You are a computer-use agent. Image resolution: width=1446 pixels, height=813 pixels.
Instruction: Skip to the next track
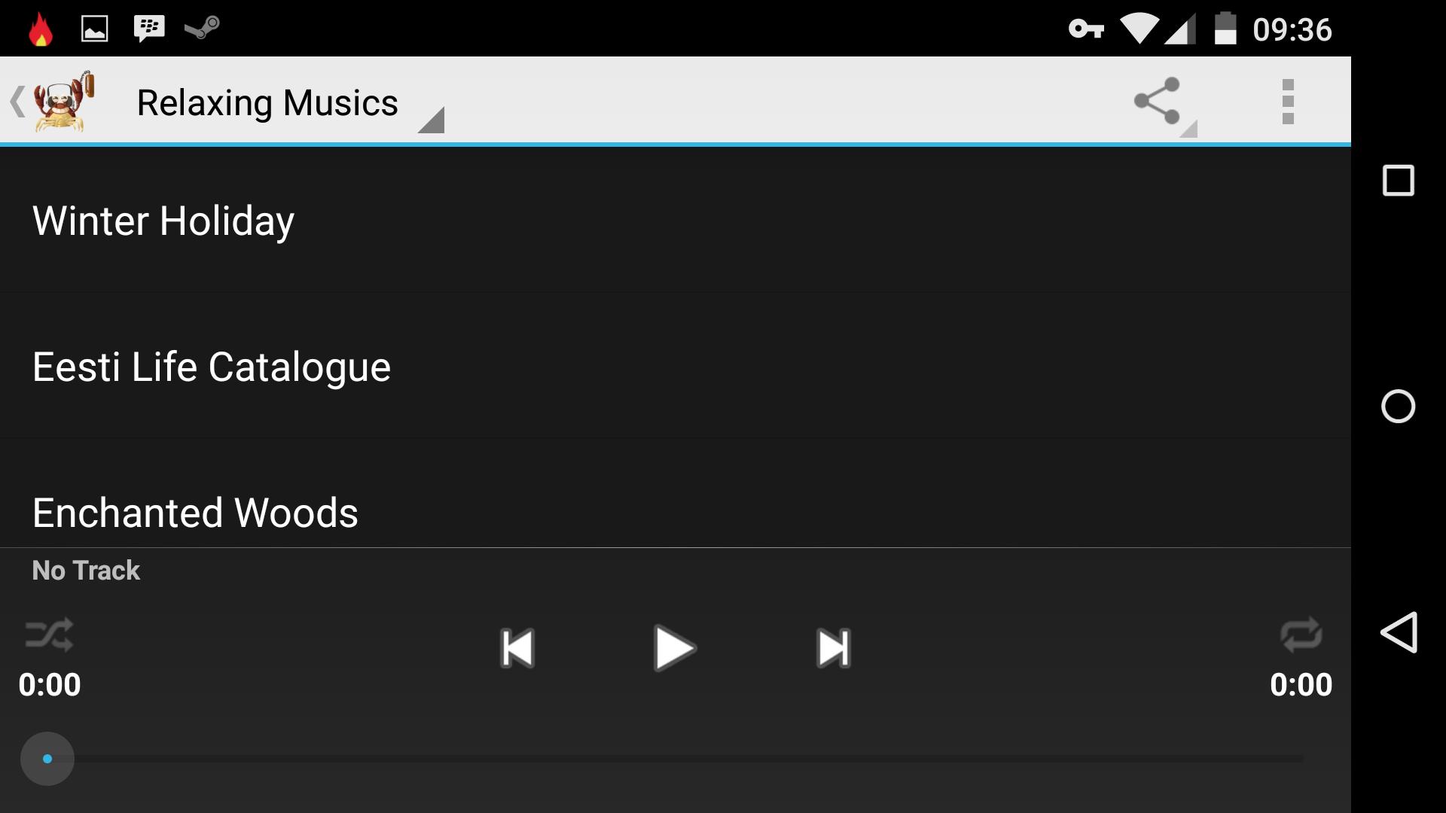[x=834, y=648]
